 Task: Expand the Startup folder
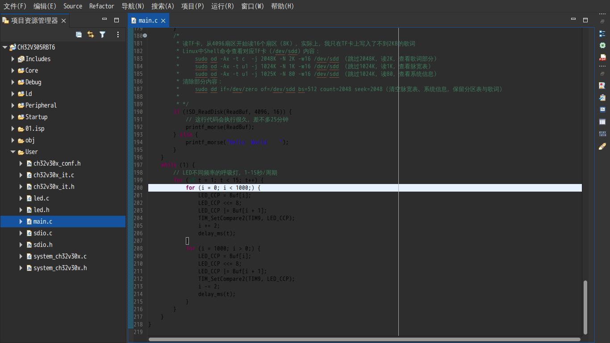13,117
